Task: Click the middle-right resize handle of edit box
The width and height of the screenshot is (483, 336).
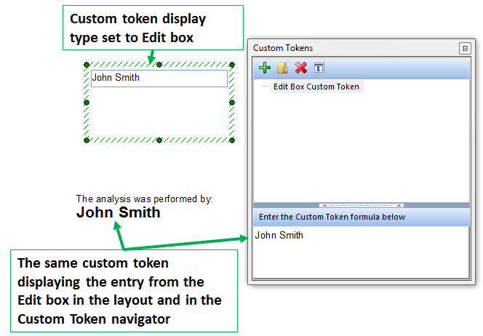Action: [x=232, y=103]
